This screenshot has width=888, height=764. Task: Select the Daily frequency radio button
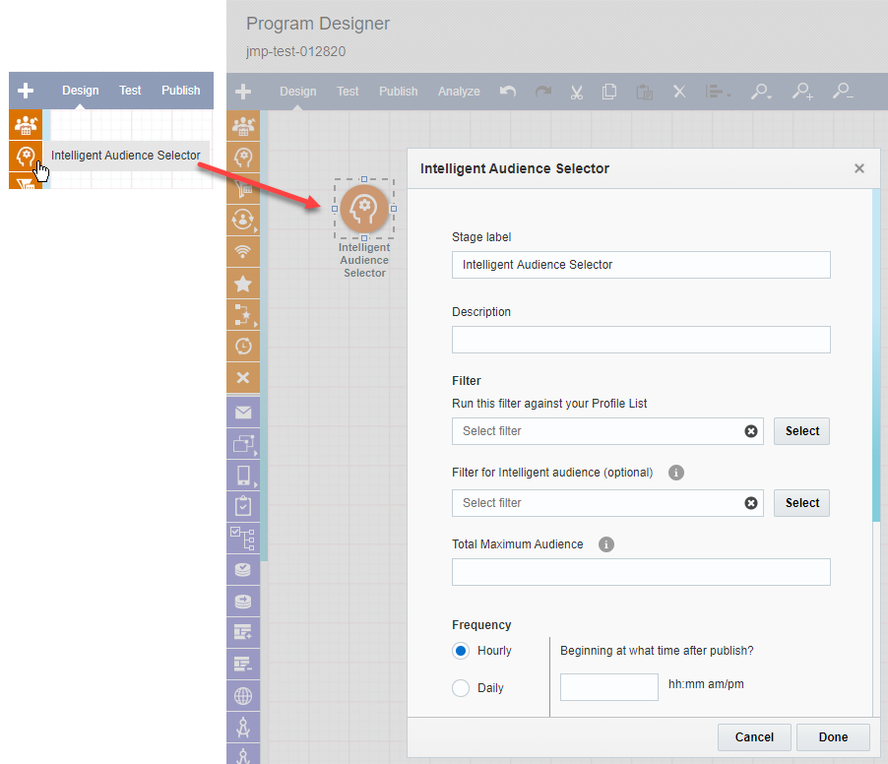pyautogui.click(x=461, y=688)
